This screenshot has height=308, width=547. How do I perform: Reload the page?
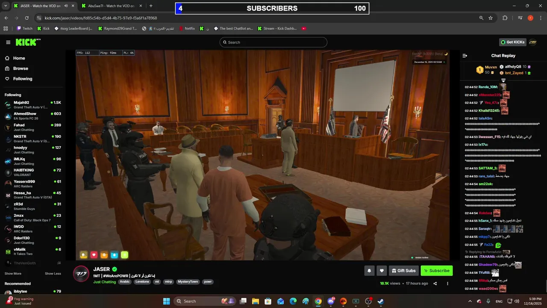[x=26, y=18]
